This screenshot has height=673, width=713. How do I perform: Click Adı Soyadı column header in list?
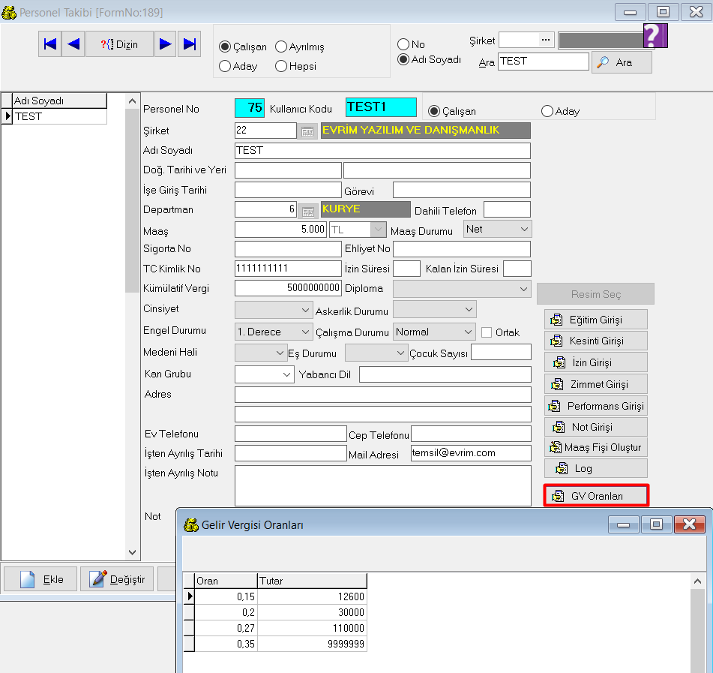(x=60, y=101)
